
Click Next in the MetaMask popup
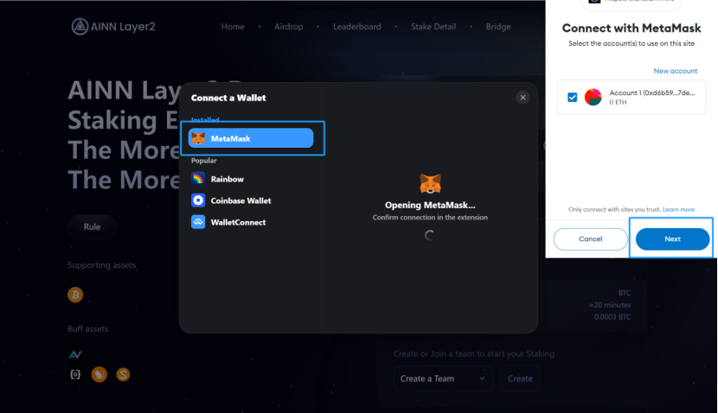(672, 238)
